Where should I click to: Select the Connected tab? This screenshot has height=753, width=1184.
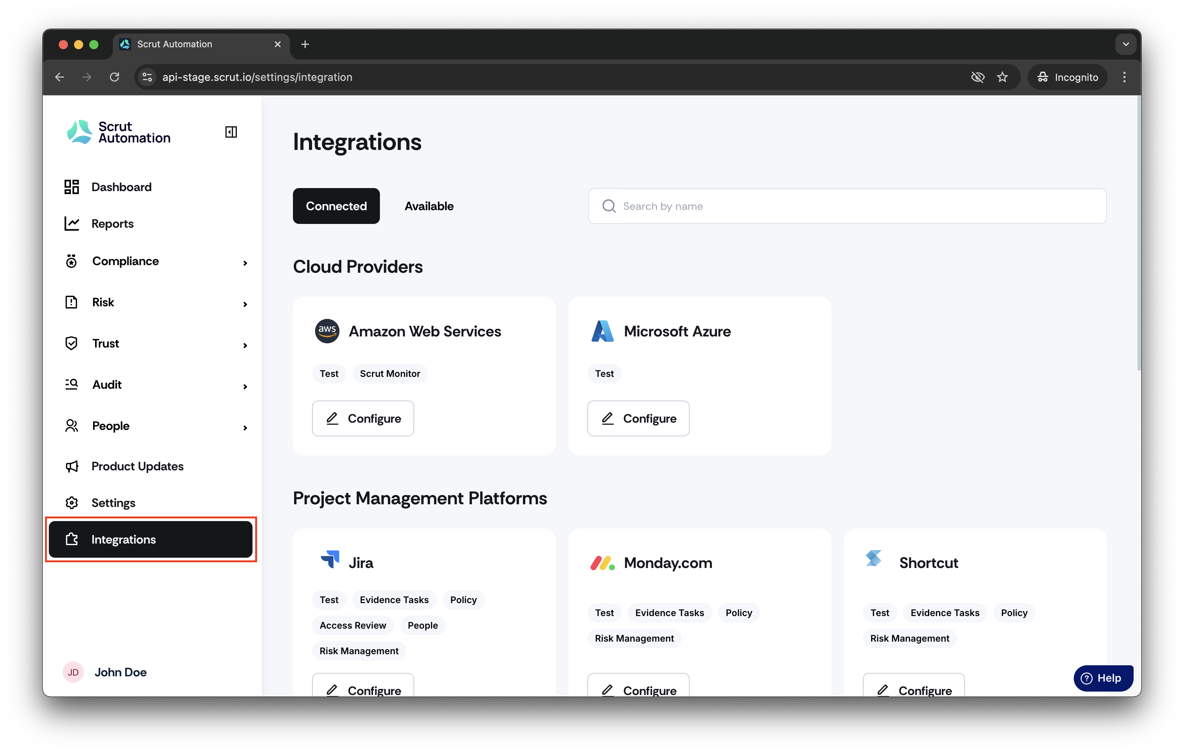coord(336,206)
